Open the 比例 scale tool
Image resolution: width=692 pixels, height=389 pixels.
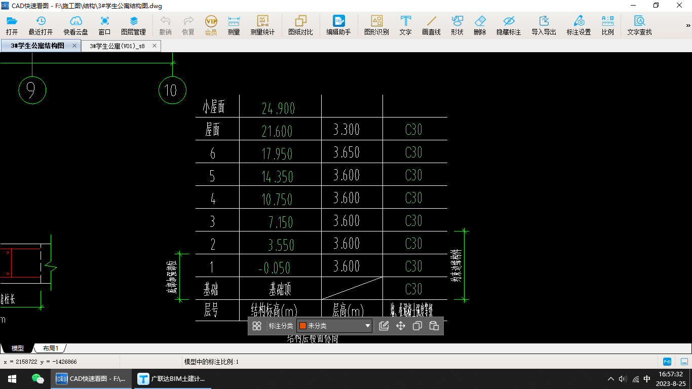607,25
